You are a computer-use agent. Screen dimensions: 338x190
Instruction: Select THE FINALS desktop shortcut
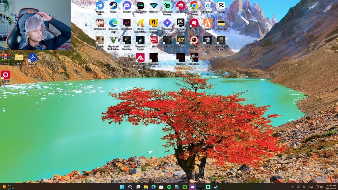pos(140,59)
